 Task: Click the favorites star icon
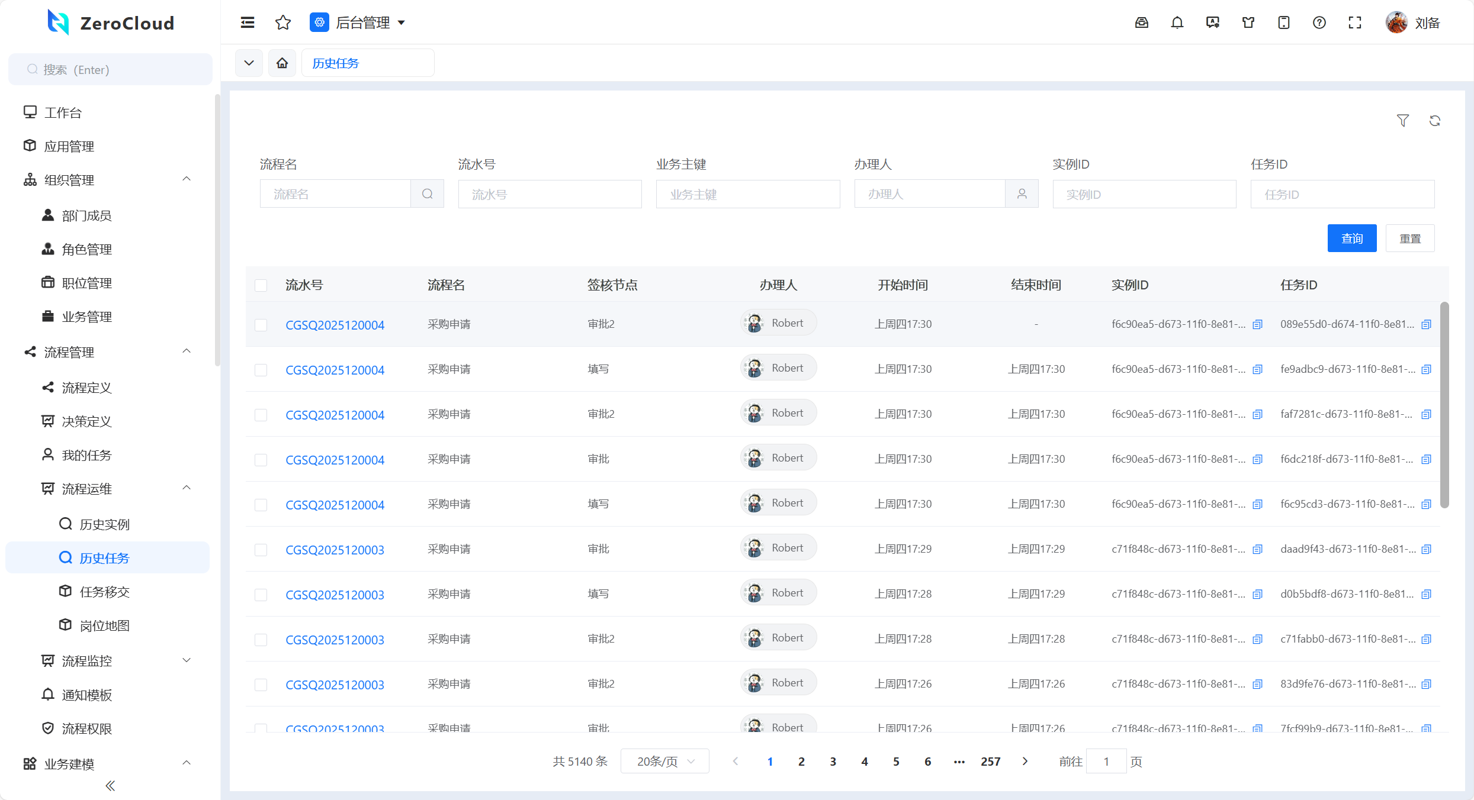(283, 22)
